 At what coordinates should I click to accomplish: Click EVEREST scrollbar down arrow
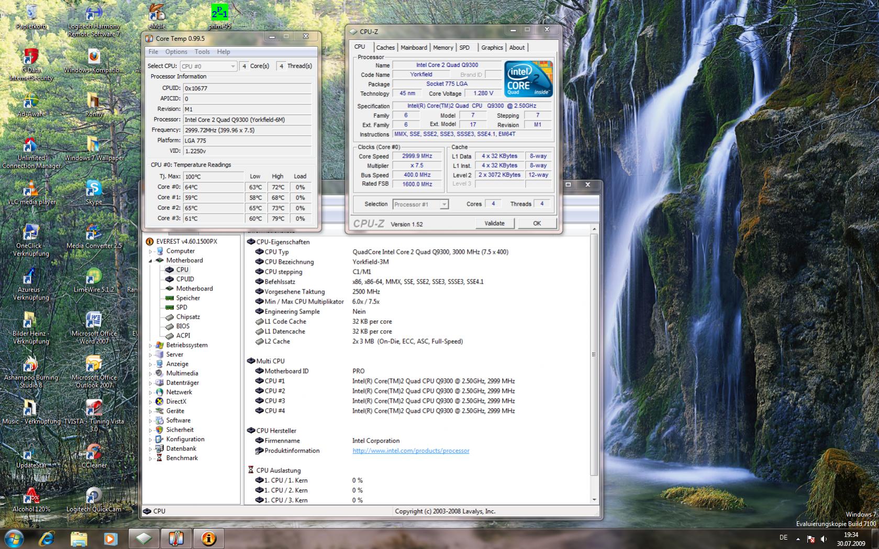coord(594,500)
